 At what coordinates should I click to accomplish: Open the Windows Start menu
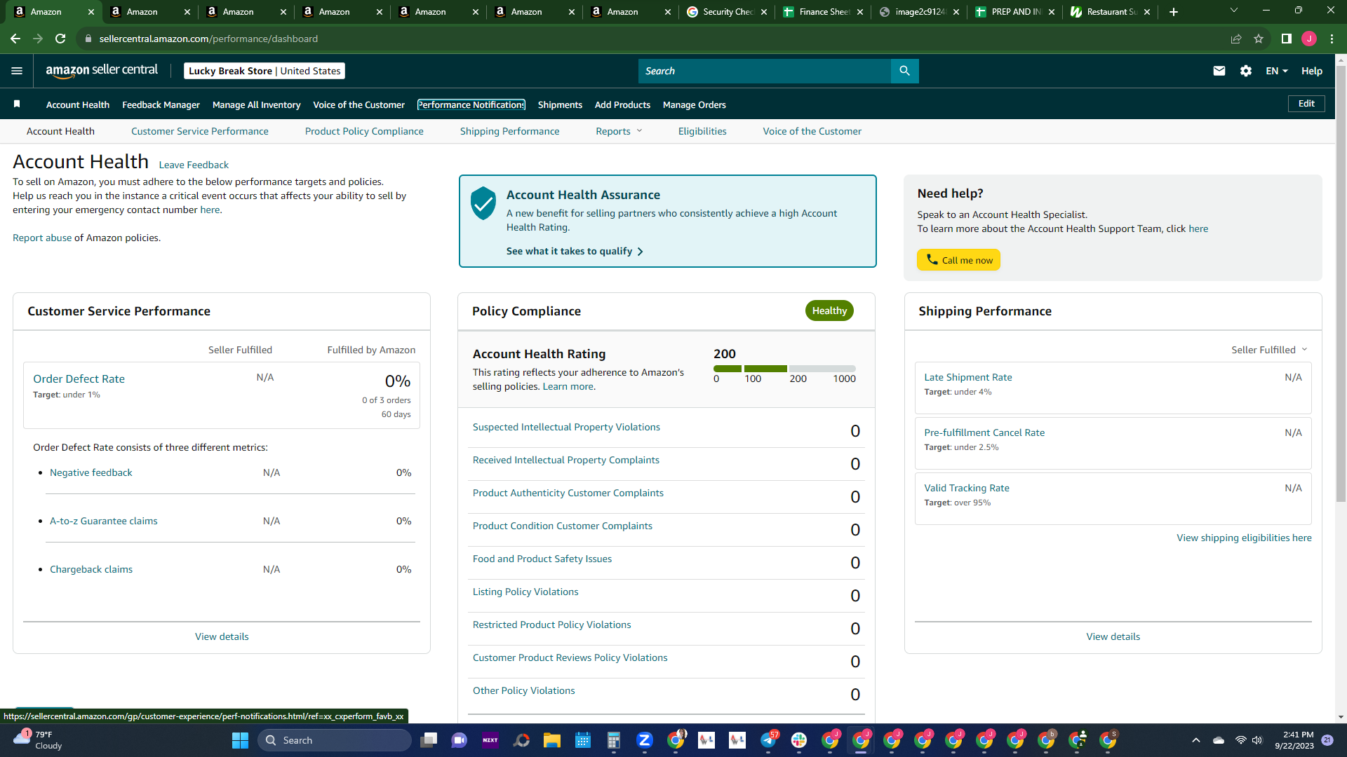(x=240, y=740)
